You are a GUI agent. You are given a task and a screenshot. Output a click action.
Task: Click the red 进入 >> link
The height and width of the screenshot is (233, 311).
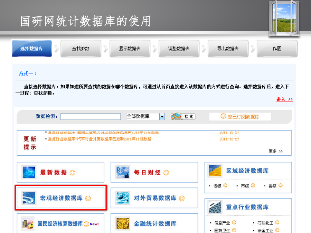[x=285, y=99]
